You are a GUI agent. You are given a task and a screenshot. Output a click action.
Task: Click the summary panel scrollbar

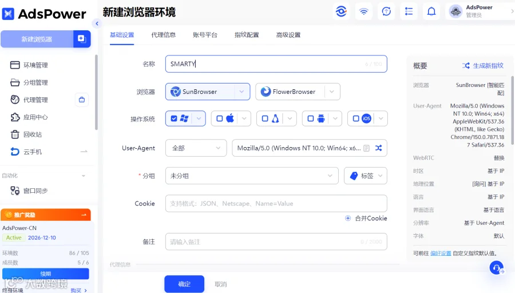pos(512,110)
